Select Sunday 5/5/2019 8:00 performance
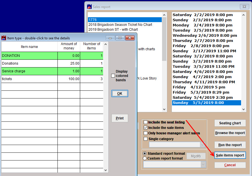252x176 pixels. [x=207, y=102]
